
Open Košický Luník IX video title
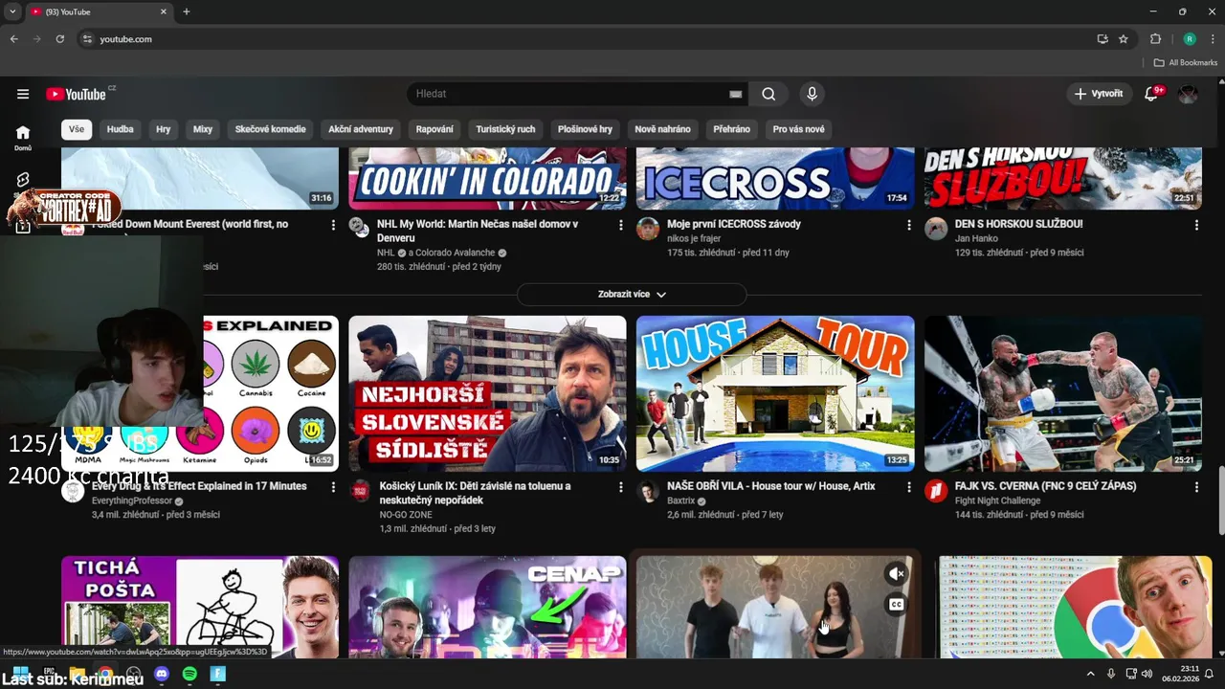click(x=476, y=493)
